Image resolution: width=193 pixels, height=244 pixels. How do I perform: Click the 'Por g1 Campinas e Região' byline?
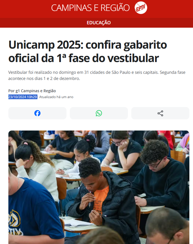coord(32,91)
